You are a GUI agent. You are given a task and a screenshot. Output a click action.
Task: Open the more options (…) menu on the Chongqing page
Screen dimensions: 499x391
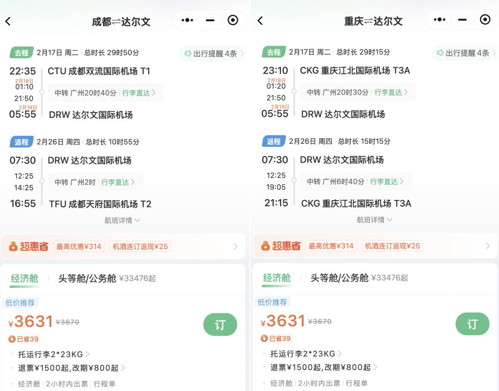[438, 20]
